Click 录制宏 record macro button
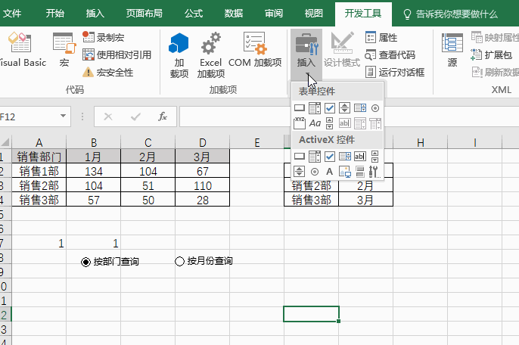This screenshot has width=519, height=345. click(103, 37)
